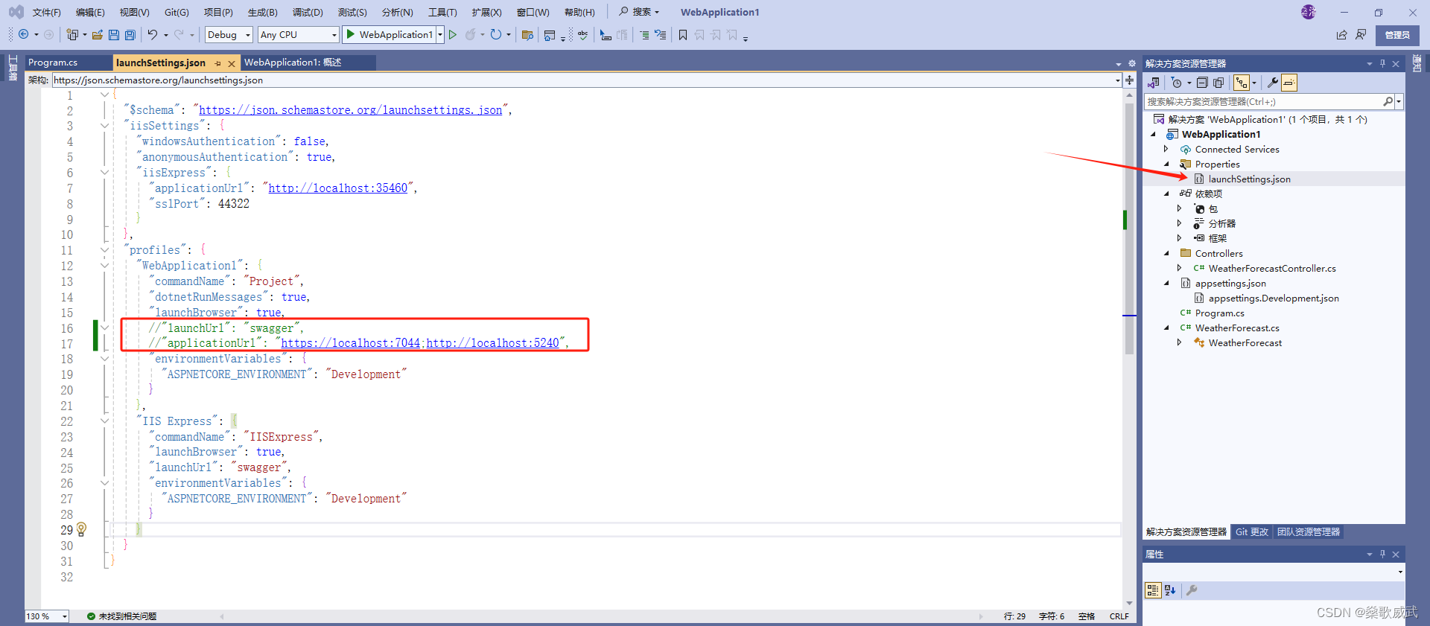Start without debugging using the hollow play icon
The width and height of the screenshot is (1430, 626).
tap(452, 34)
